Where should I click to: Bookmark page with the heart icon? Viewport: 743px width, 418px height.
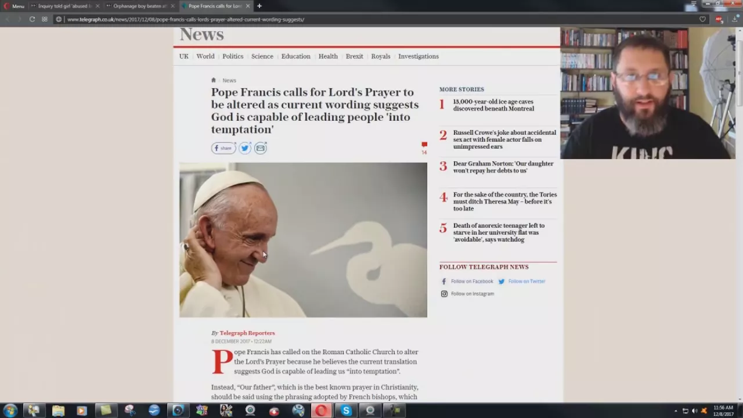click(702, 19)
